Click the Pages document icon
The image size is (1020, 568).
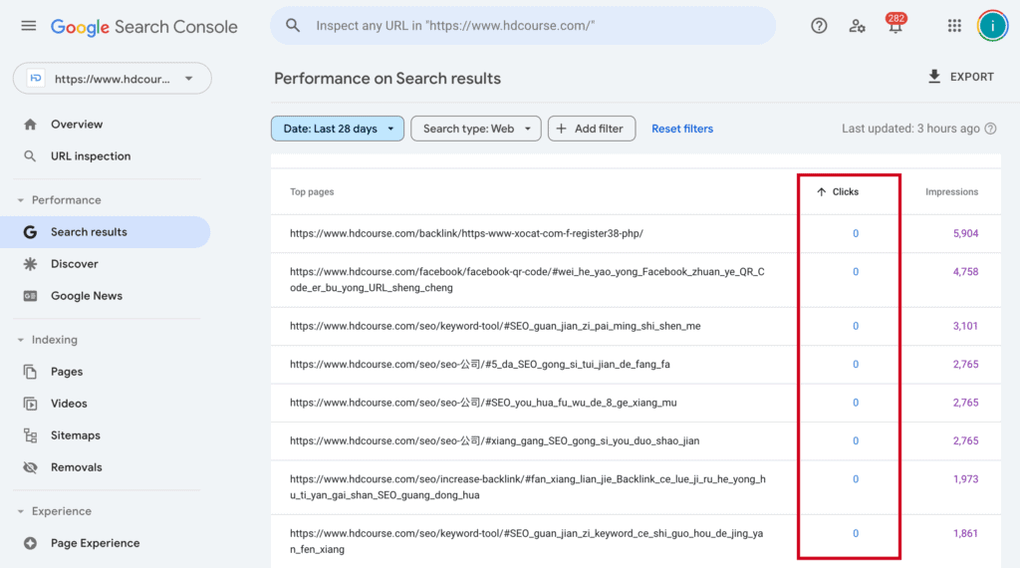30,372
